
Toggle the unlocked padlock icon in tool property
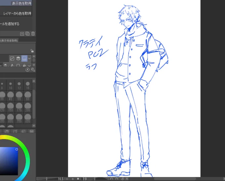point(32,51)
